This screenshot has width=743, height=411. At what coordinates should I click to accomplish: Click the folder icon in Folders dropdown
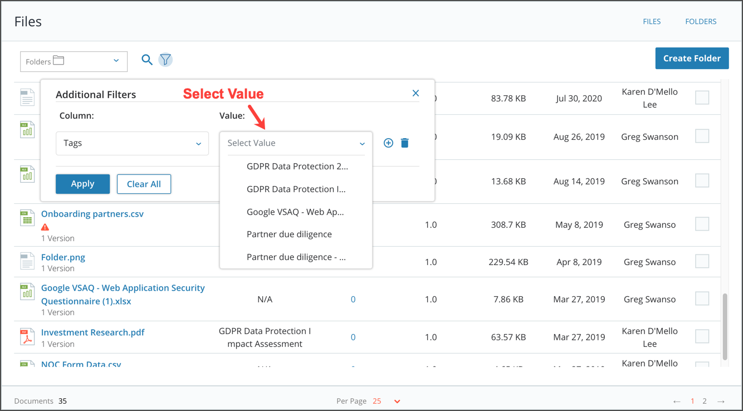coord(58,60)
